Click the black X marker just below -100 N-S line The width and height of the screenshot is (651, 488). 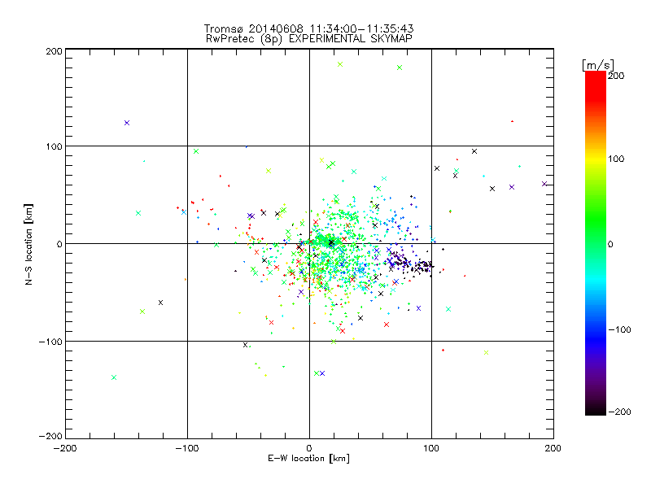246,345
